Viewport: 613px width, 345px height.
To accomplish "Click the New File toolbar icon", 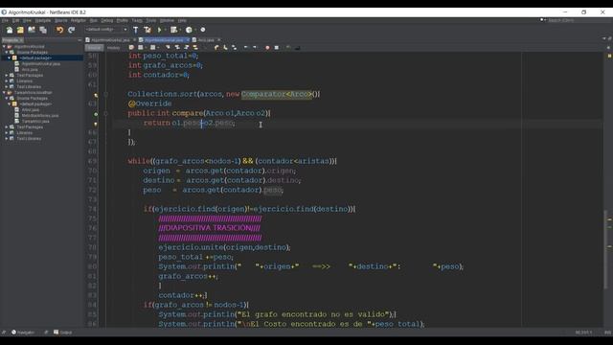I will click(x=10, y=30).
